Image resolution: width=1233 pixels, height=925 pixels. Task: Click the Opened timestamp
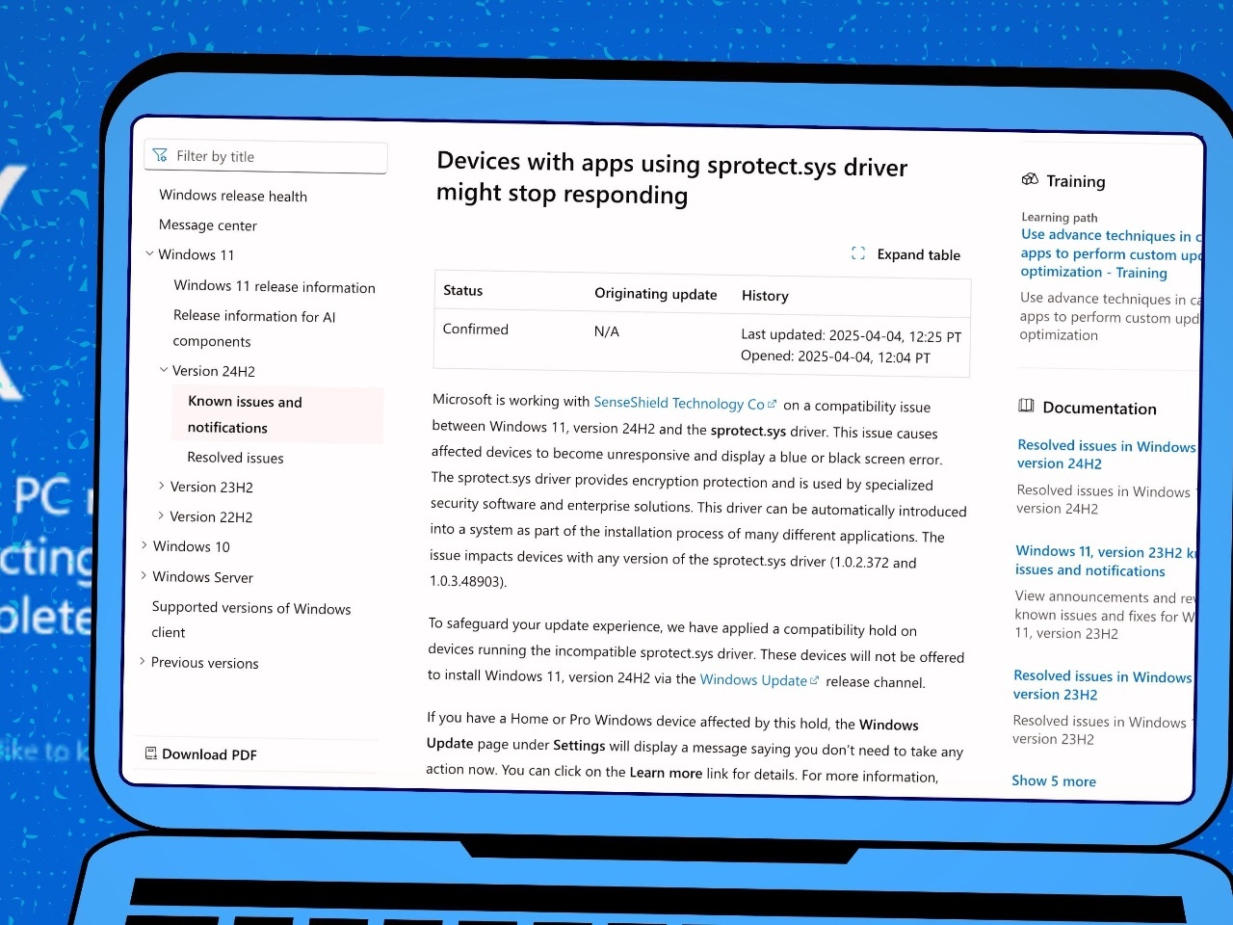(x=835, y=357)
